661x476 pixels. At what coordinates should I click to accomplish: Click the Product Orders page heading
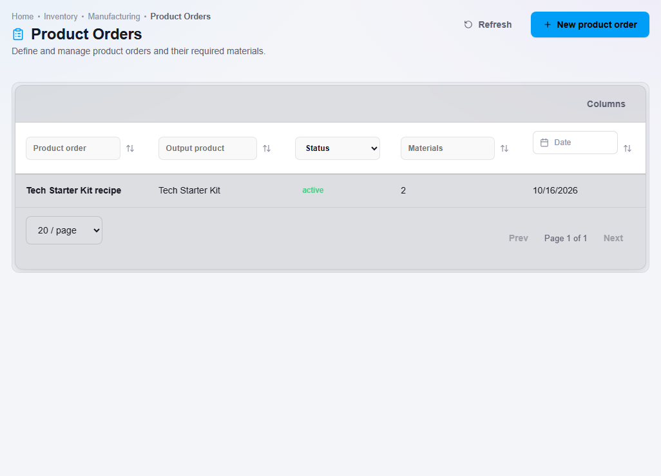tap(86, 34)
